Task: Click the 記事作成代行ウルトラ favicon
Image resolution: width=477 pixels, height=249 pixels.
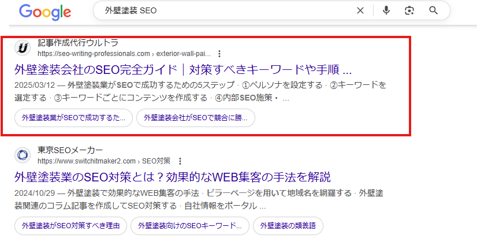Action: pos(23,48)
